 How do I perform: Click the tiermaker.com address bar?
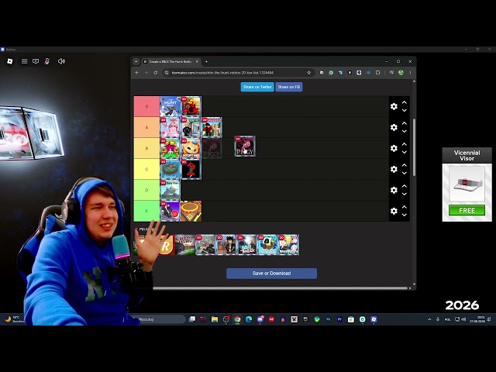[x=237, y=73]
